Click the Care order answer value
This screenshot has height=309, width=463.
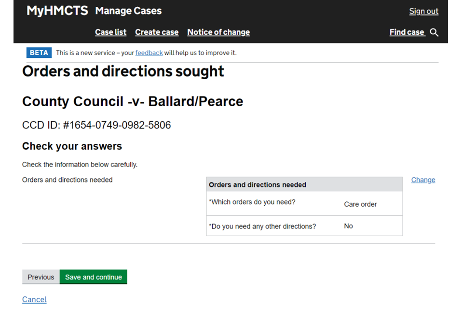[360, 204]
